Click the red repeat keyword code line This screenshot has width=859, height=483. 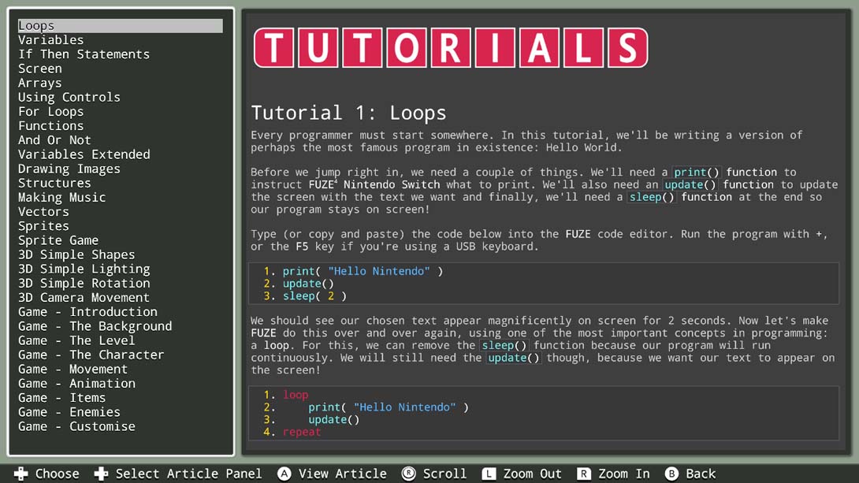click(302, 432)
